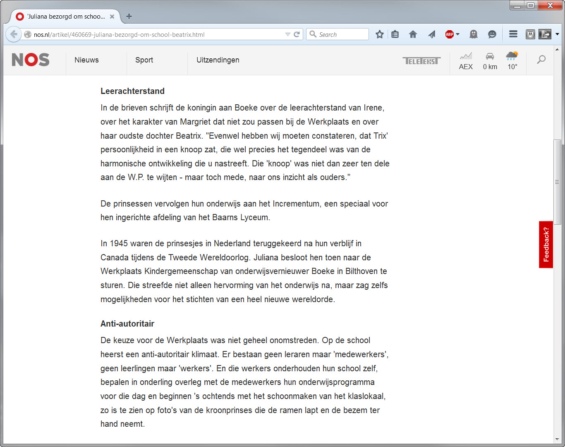
Task: Click the red Feedback? tab
Action: (546, 245)
